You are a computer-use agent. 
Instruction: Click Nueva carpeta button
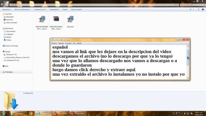click(x=76, y=9)
